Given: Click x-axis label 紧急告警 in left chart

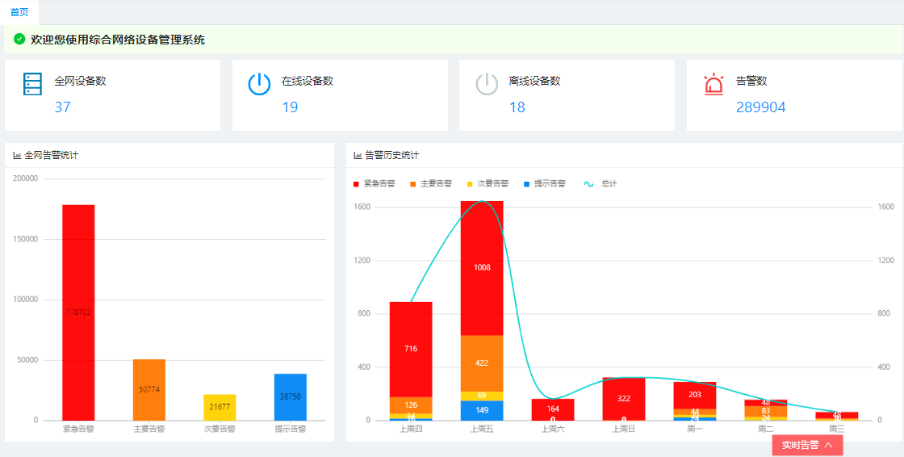Looking at the screenshot, I should coord(78,429).
